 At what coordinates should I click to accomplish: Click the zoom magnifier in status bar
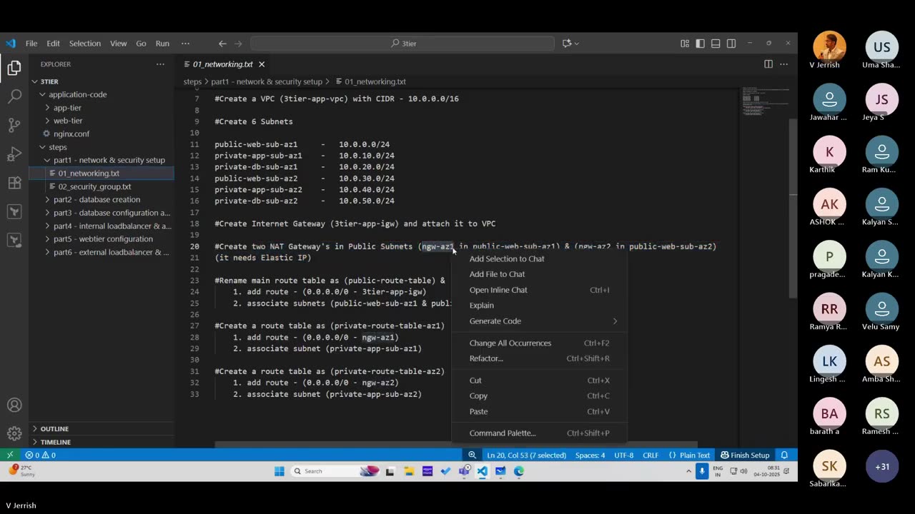tap(472, 455)
